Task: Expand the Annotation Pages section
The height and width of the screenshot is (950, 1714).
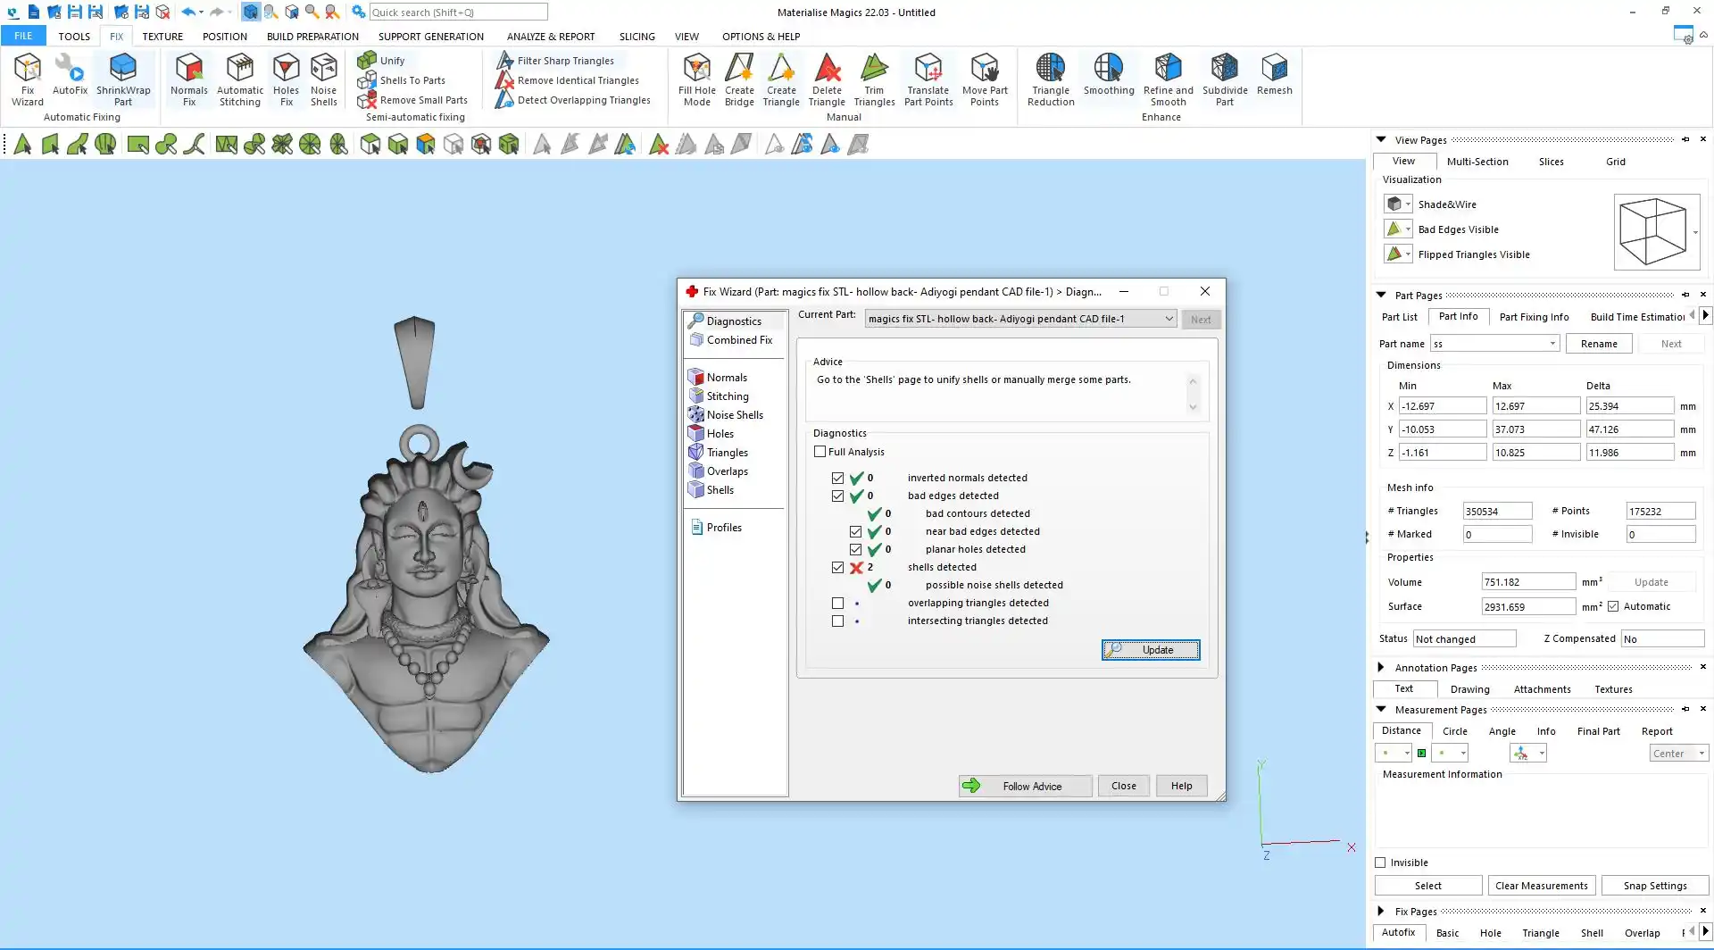Action: (1381, 668)
